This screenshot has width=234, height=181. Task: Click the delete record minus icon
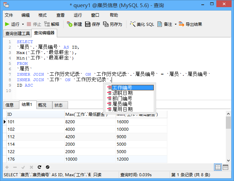click(x=15, y=167)
